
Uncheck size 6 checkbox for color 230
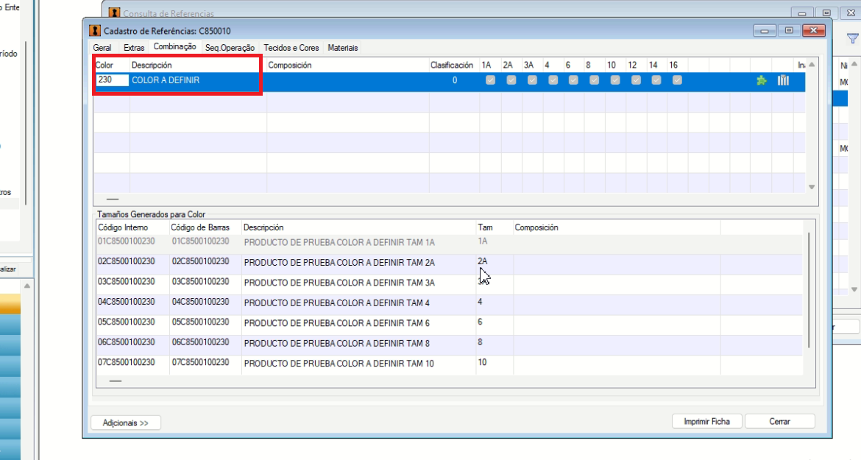(573, 80)
